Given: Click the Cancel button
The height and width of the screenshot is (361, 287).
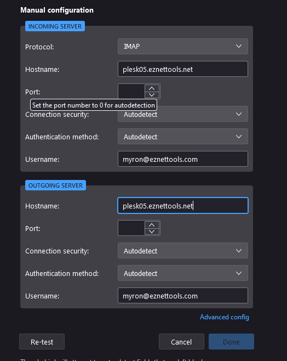Looking at the screenshot, I should pos(181,342).
